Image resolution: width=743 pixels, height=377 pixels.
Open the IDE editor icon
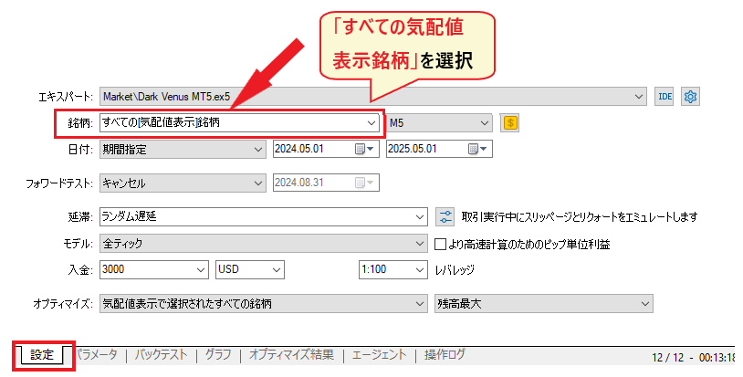click(x=665, y=97)
